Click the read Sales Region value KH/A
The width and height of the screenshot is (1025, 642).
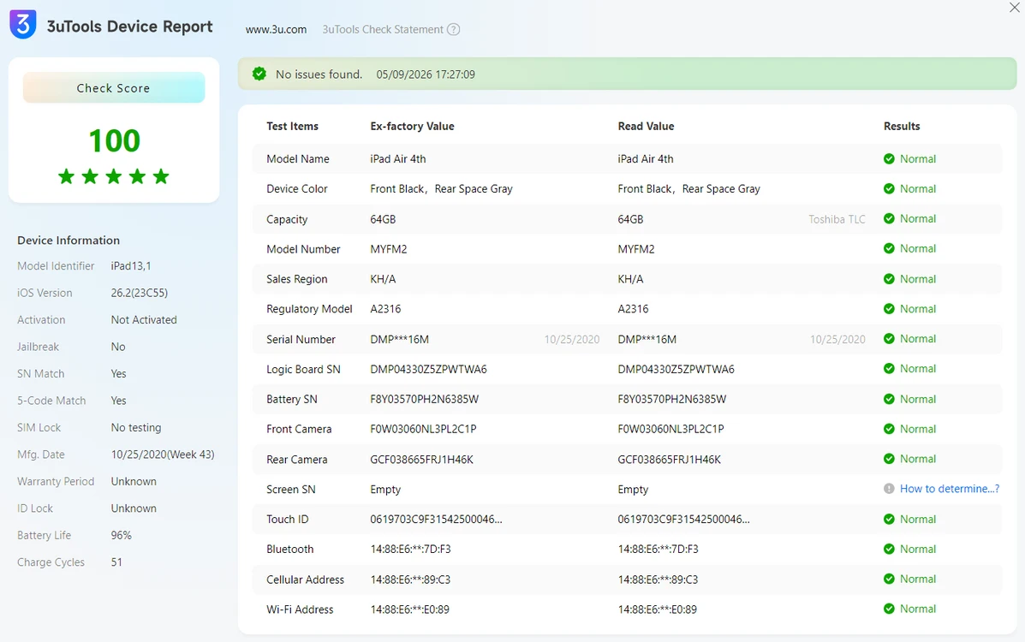click(630, 279)
